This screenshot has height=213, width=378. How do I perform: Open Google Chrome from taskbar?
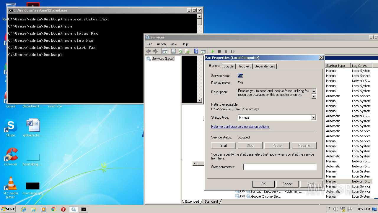point(53,209)
